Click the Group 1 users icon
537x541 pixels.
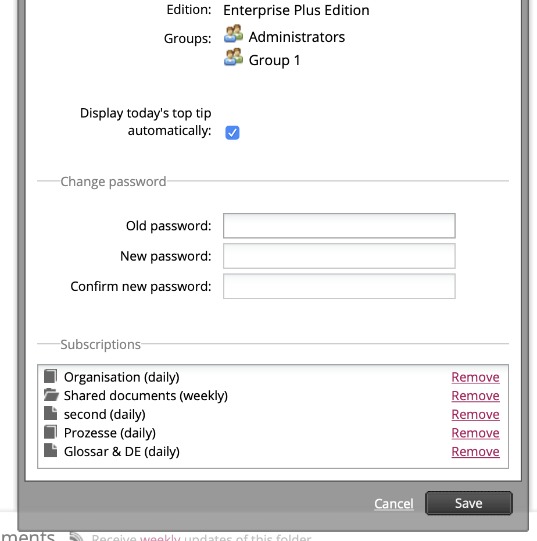click(234, 57)
